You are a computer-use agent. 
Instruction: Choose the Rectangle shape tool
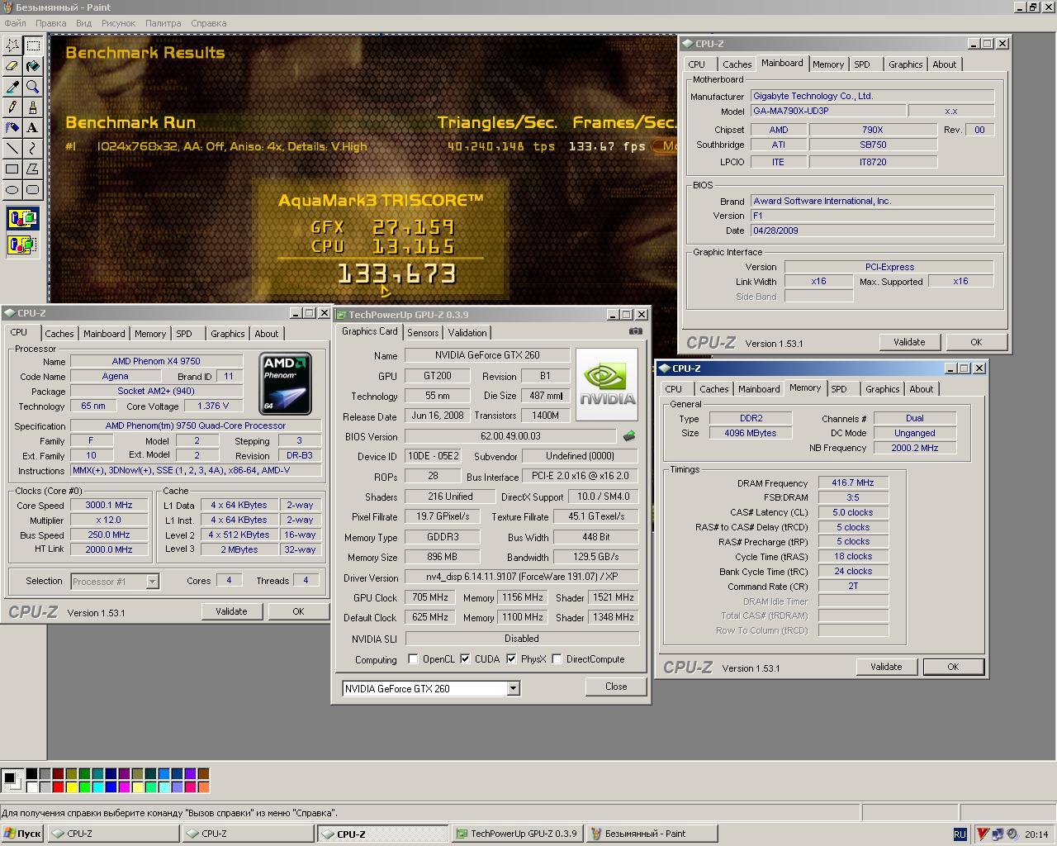click(12, 169)
